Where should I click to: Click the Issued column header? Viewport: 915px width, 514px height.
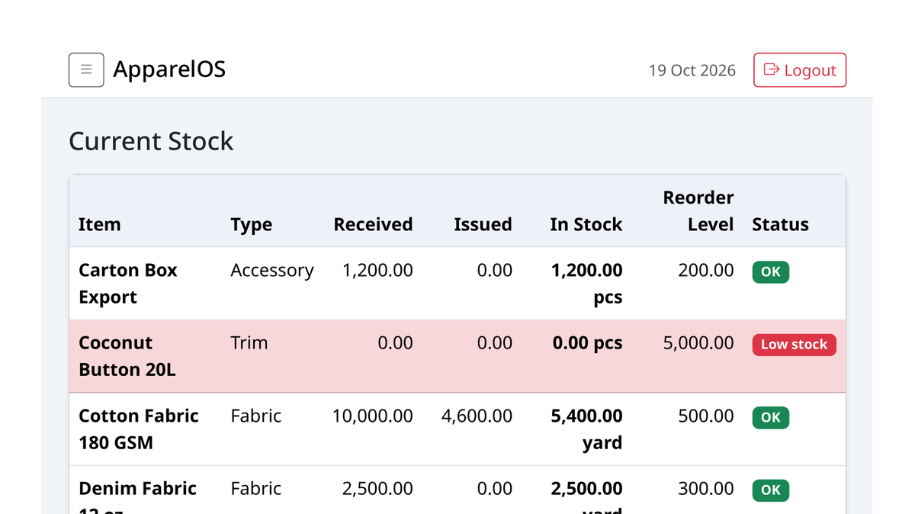point(483,224)
